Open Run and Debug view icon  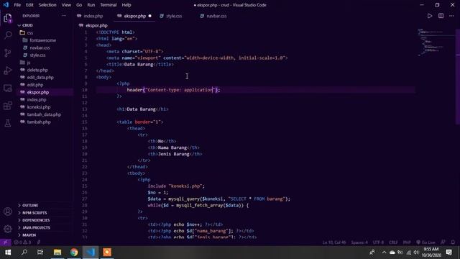coord(8,71)
